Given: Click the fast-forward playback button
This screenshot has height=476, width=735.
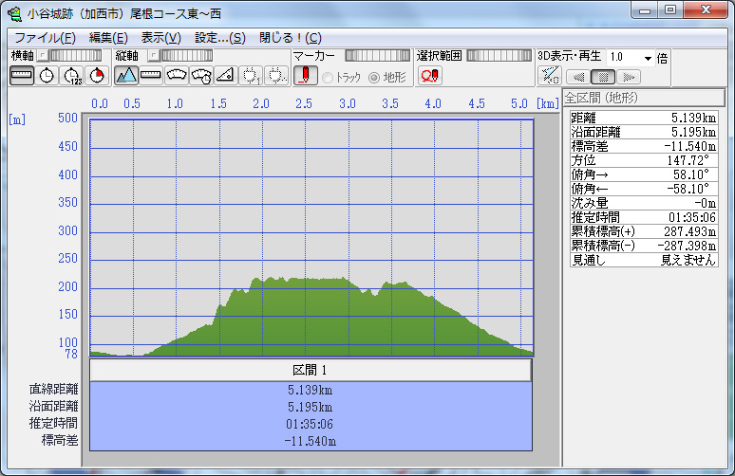Looking at the screenshot, I should (x=629, y=77).
